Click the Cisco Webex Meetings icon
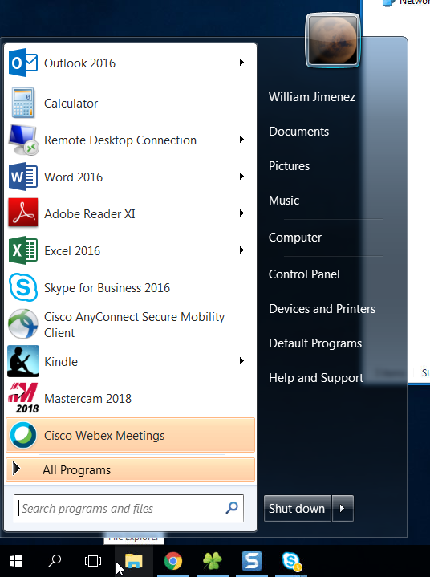Image resolution: width=430 pixels, height=577 pixels. click(23, 435)
